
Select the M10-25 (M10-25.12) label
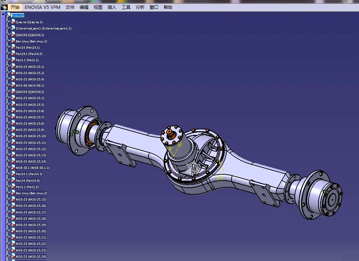click(31, 149)
